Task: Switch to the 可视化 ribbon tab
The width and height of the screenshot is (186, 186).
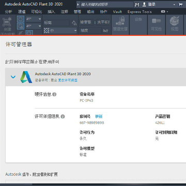Action: pyautogui.click(x=37, y=12)
